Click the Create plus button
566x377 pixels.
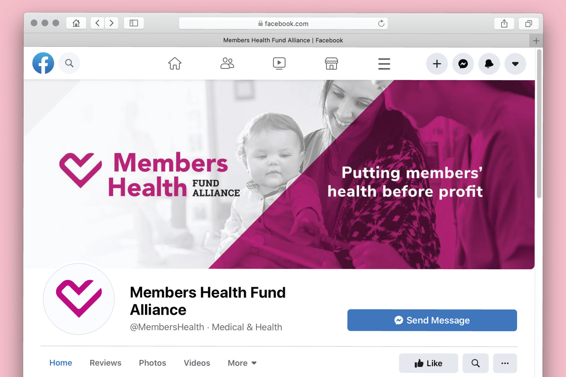click(437, 64)
